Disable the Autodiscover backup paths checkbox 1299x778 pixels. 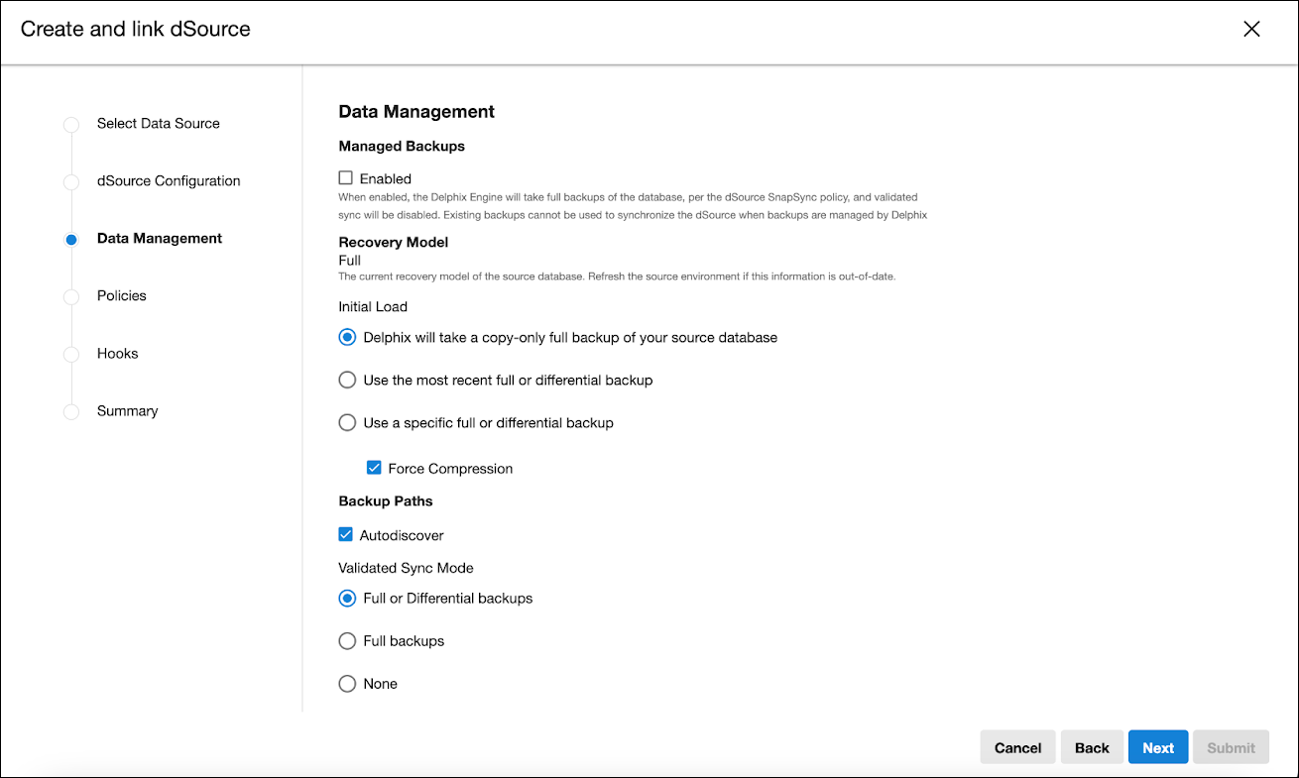[346, 535]
